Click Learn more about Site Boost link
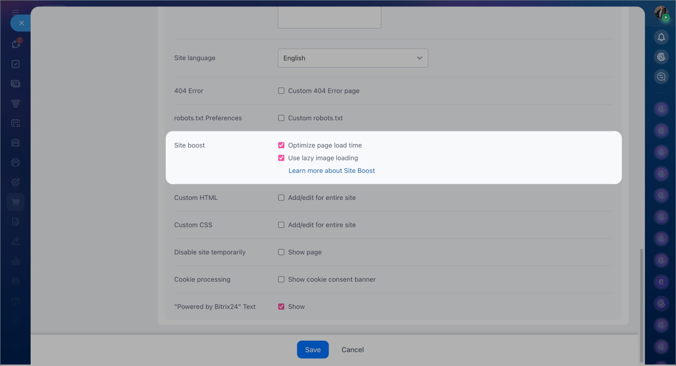 point(331,171)
